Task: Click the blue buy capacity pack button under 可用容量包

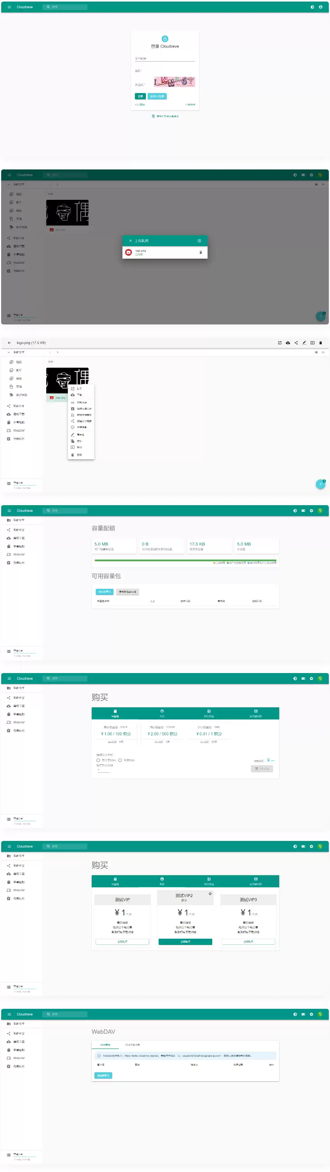Action: (x=105, y=592)
